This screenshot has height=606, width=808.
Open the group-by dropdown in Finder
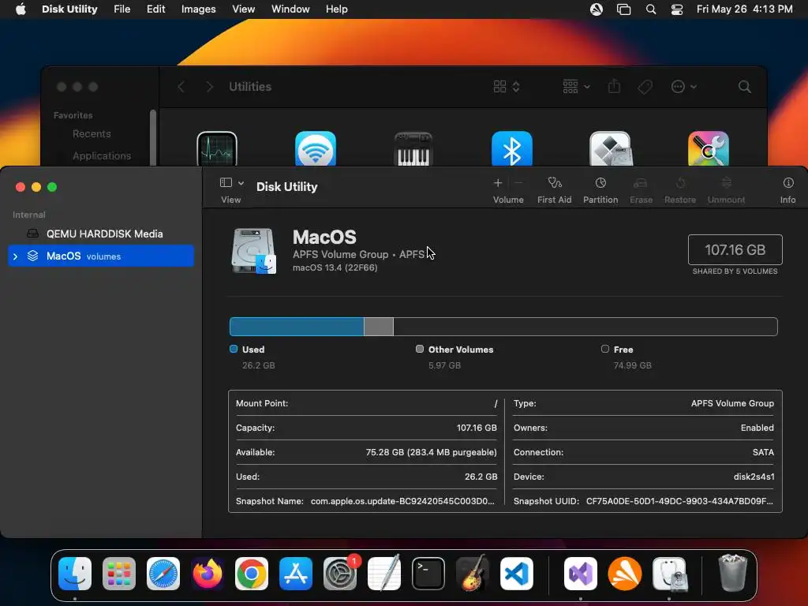click(x=576, y=87)
